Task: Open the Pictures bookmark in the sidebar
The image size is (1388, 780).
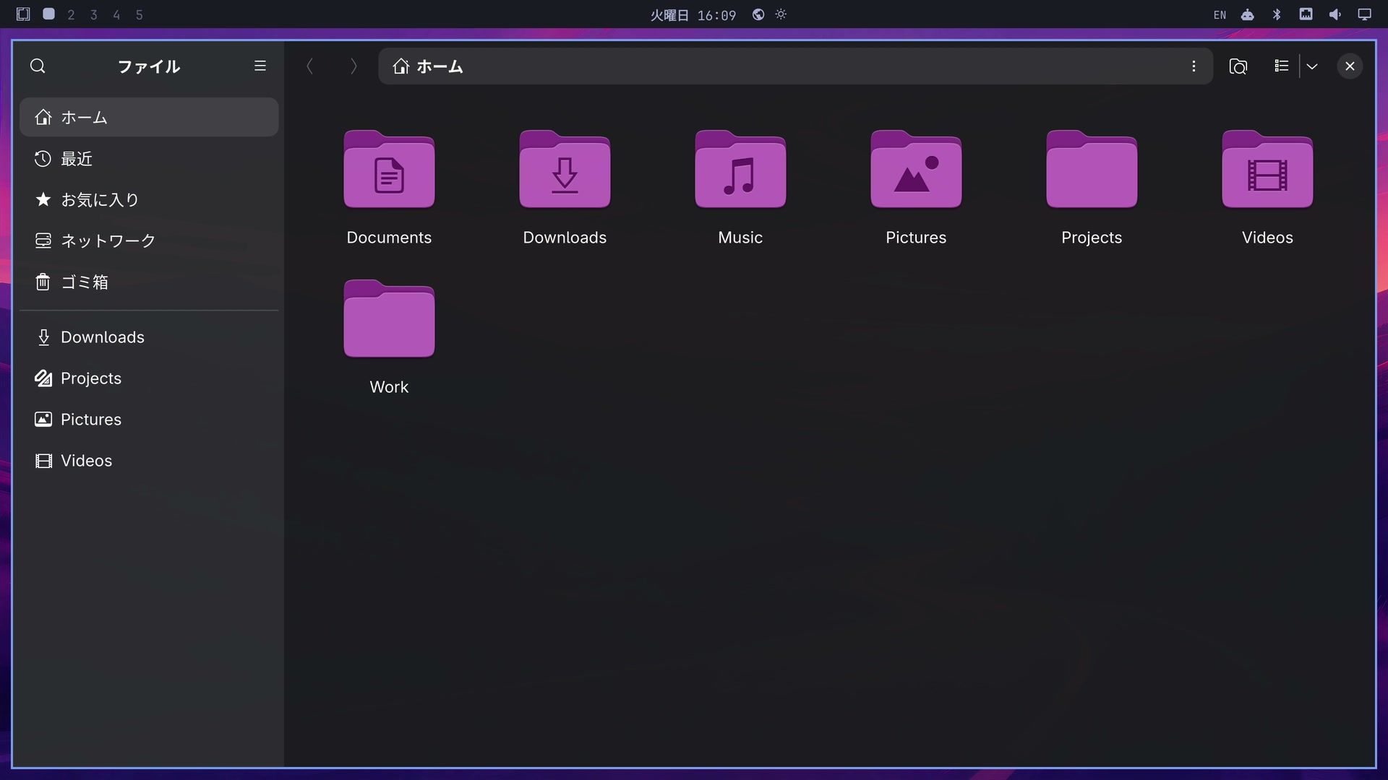Action: tap(149, 420)
